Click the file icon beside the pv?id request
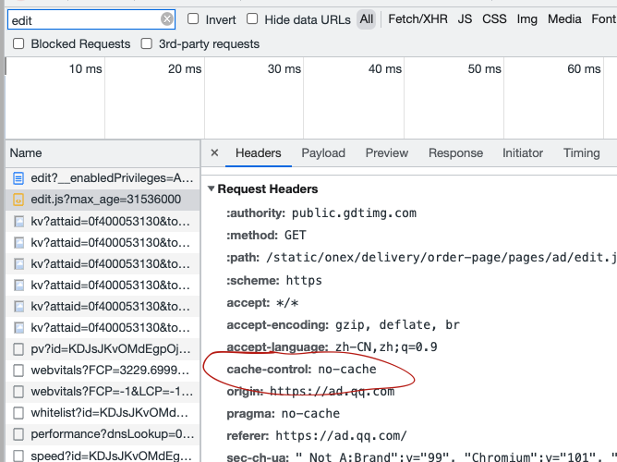 click(19, 349)
